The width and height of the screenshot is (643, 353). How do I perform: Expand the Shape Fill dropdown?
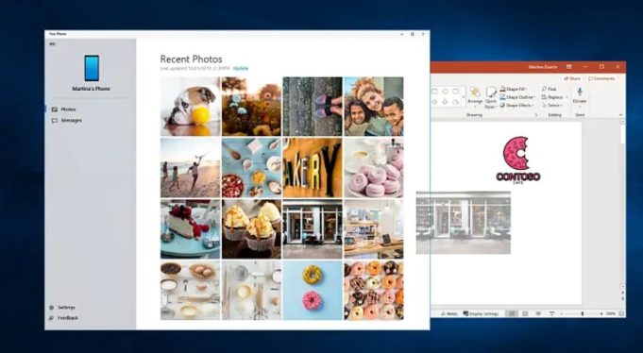tap(514, 89)
